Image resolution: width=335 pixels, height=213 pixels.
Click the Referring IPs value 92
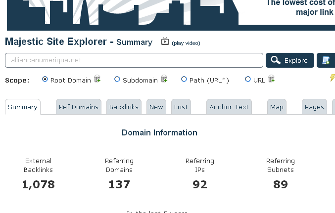tap(200, 185)
